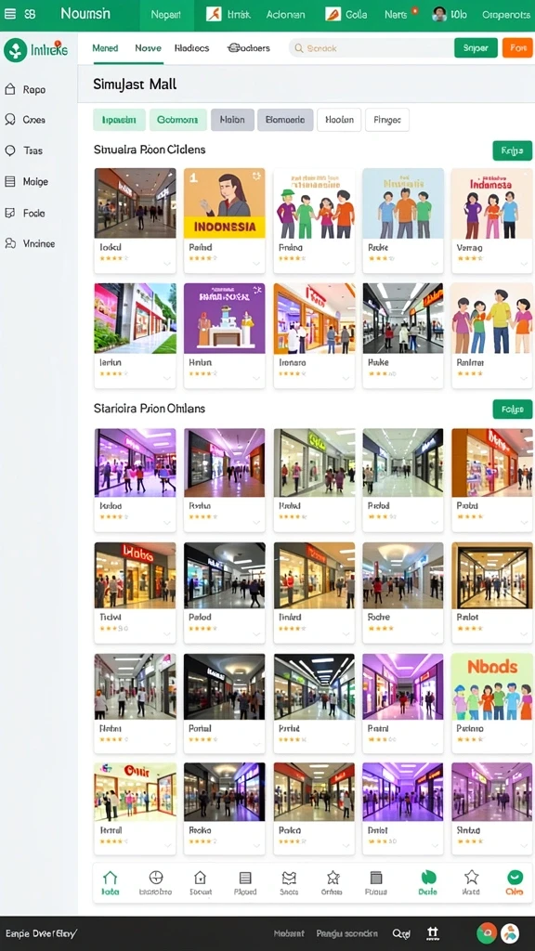
Task: Open the Nbods cartoon people thumbnail
Action: pos(492,686)
